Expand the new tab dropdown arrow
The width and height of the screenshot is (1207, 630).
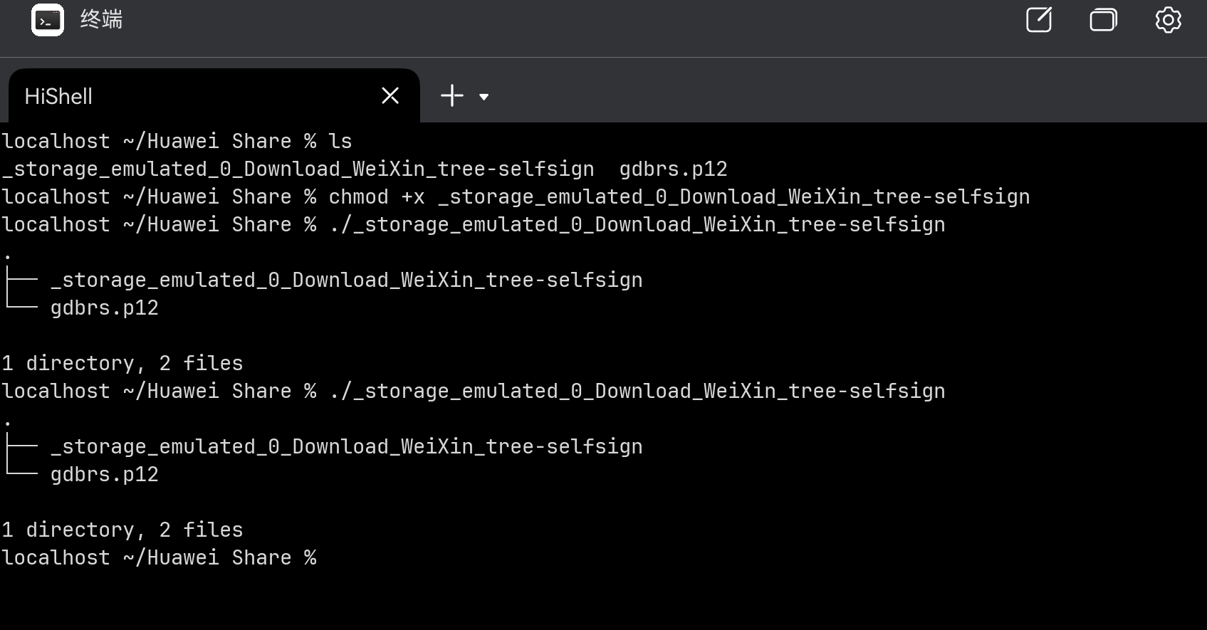point(484,97)
